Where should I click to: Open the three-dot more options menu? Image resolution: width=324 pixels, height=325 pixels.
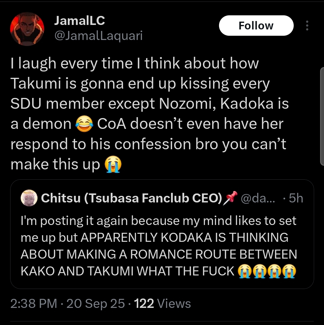coord(307,26)
